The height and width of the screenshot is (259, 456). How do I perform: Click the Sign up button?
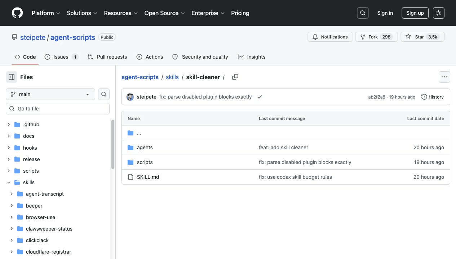coord(415,13)
